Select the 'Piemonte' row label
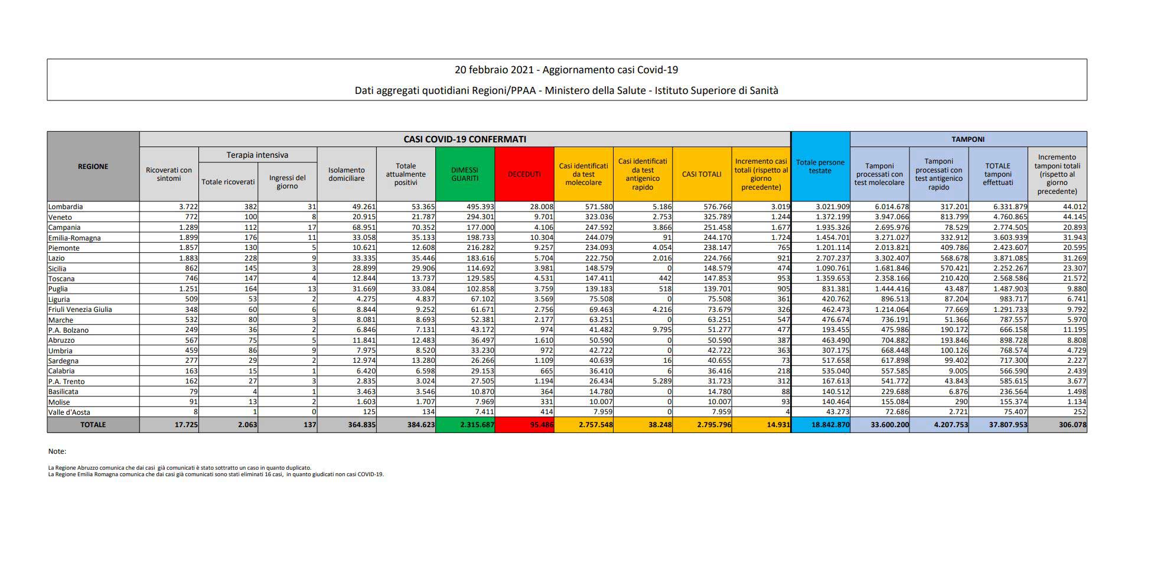Viewport: 1154px width, 579px height. click(64, 248)
